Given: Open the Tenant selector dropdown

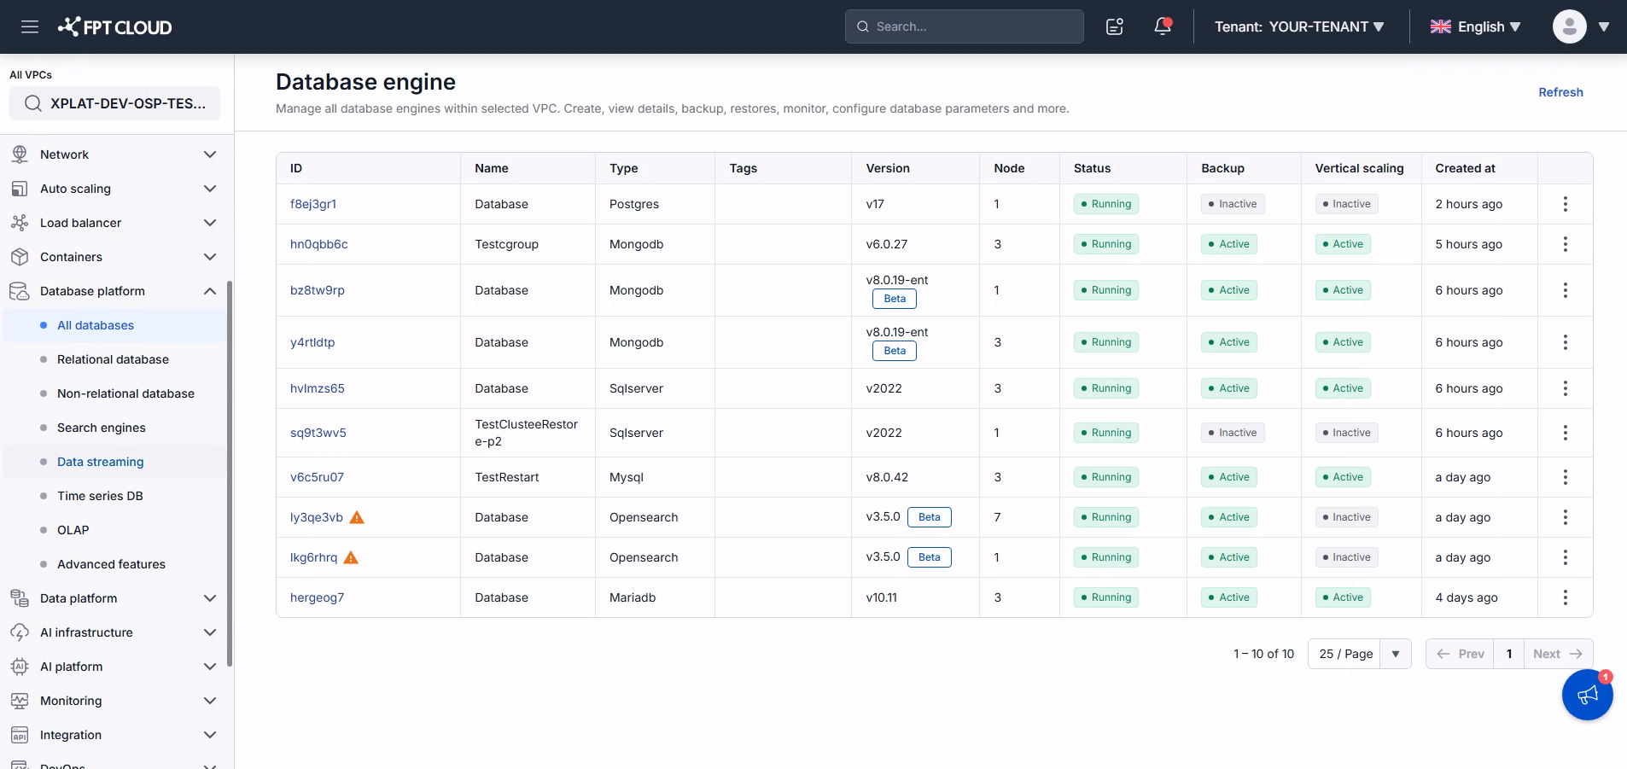Looking at the screenshot, I should tap(1299, 26).
